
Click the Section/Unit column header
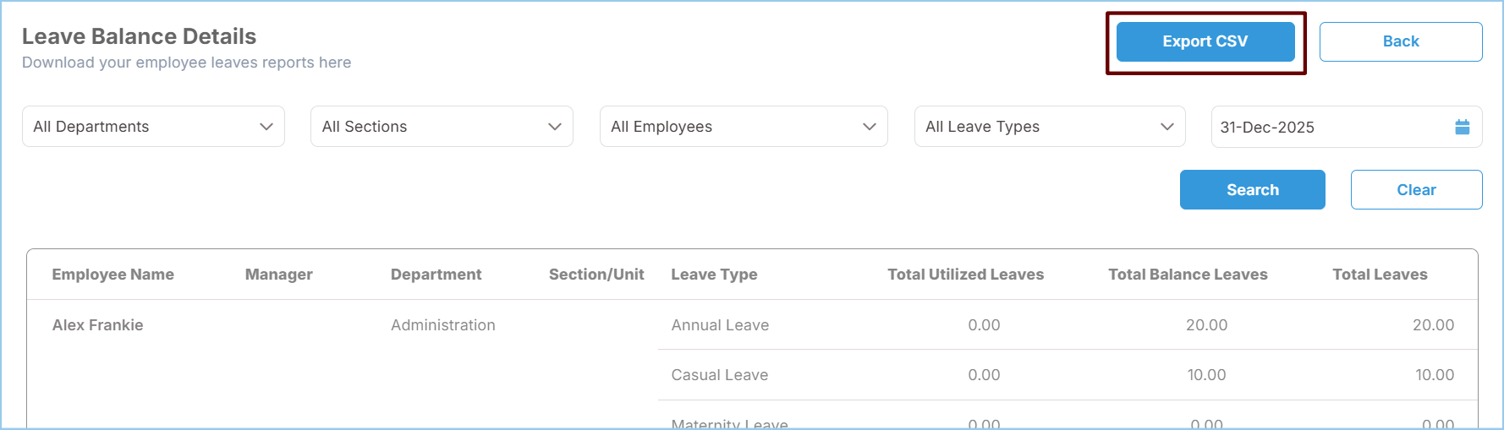[x=596, y=275]
